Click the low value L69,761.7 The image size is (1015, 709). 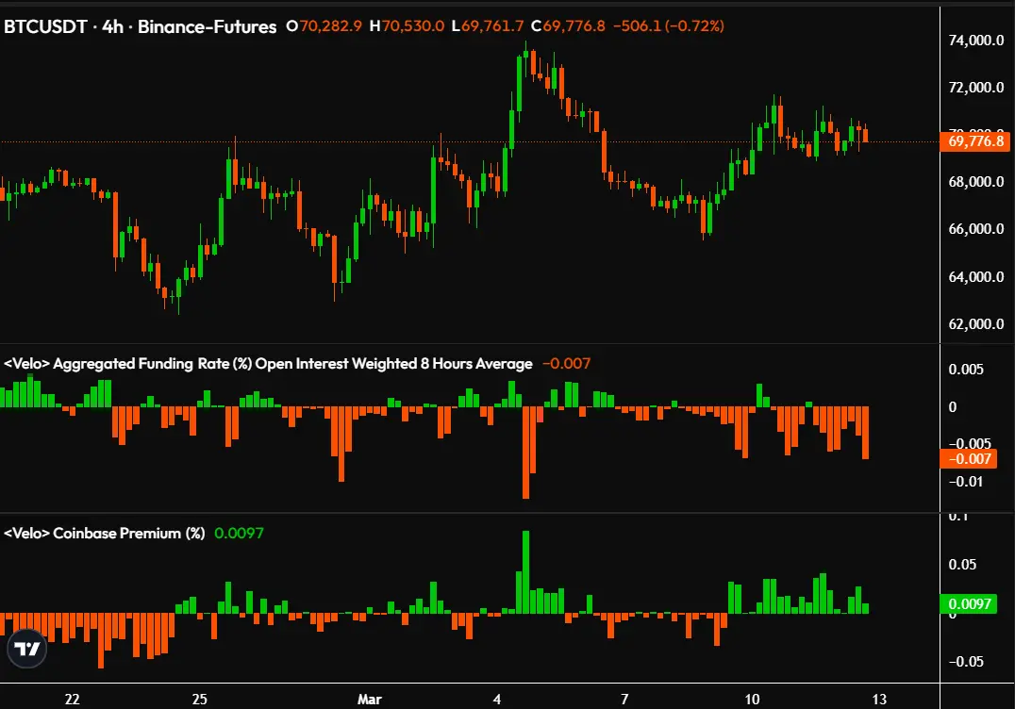488,26
